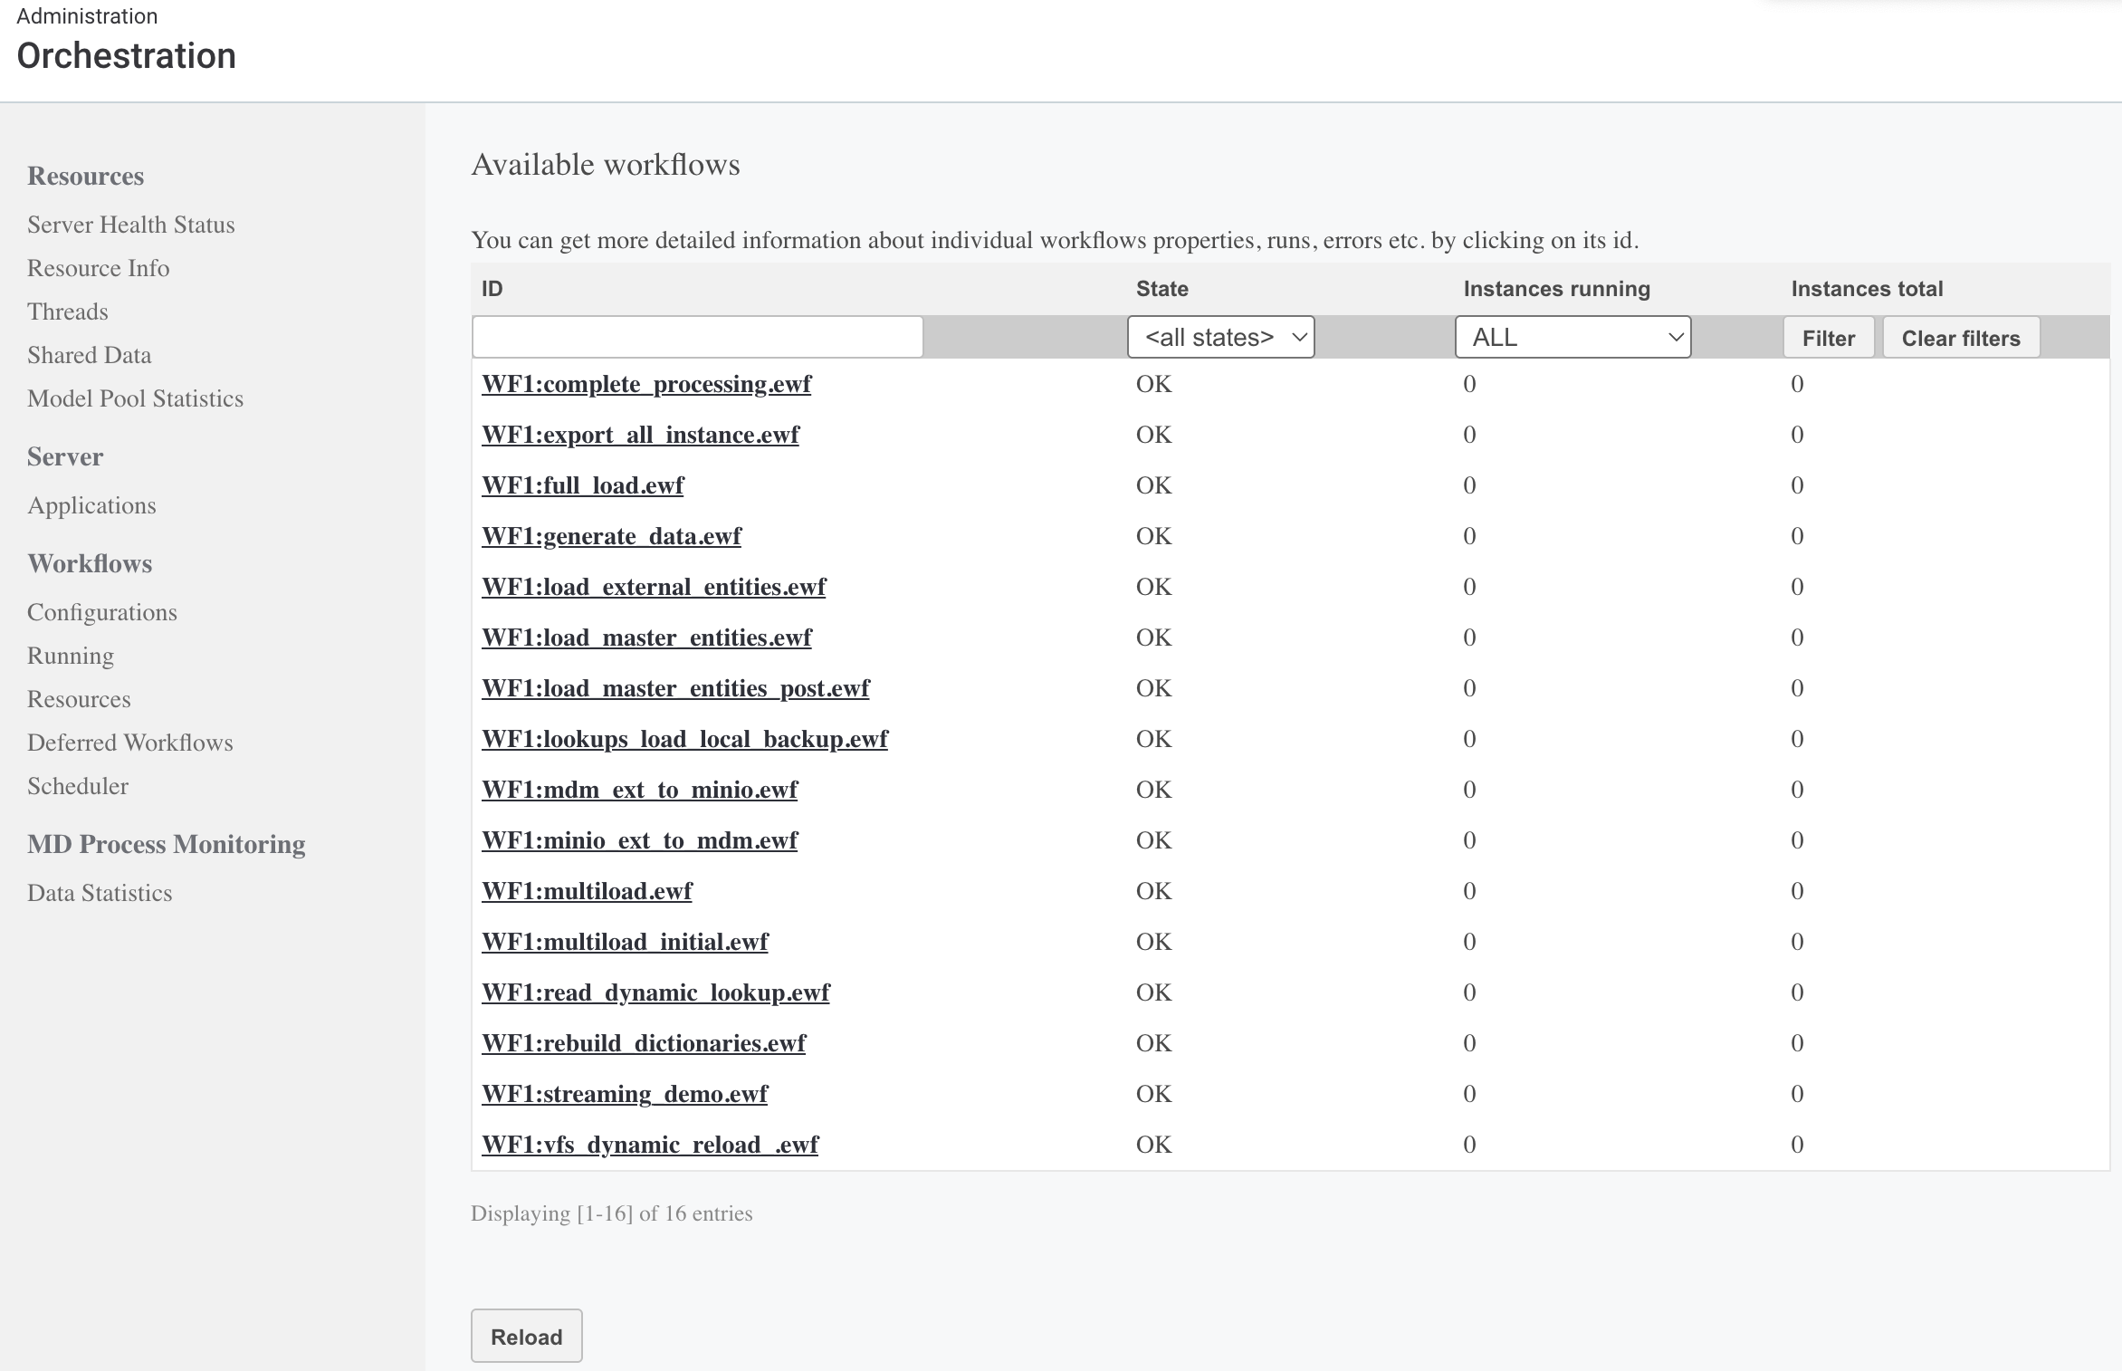Select a state from the all states selector

click(x=1220, y=336)
